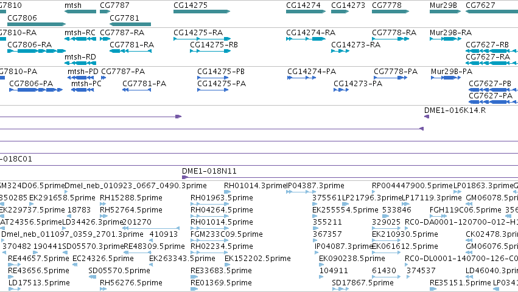This screenshot has width=518, height=292.
Task: Select transcript CG14275-RA label
Action: coord(198,33)
